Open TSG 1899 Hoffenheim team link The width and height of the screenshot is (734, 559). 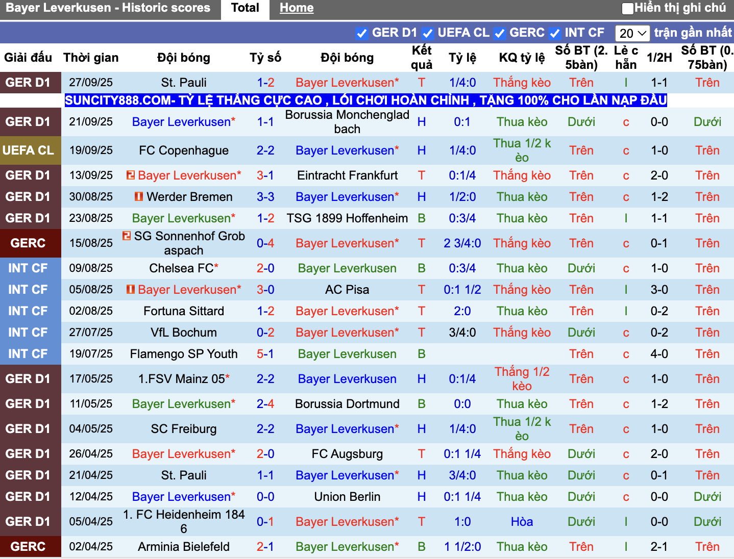point(347,218)
